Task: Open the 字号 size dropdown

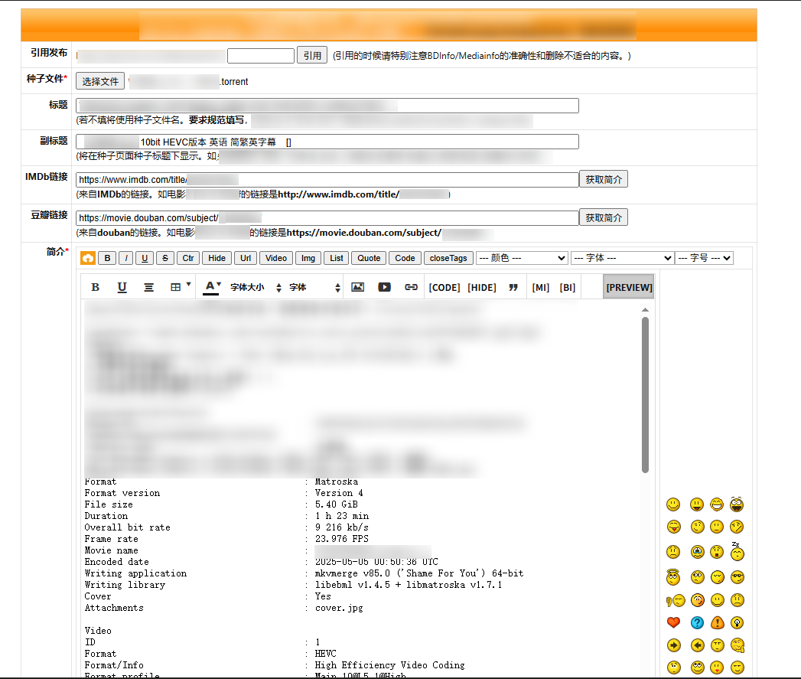Action: click(x=704, y=258)
